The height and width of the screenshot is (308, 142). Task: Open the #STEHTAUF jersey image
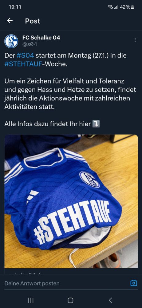[71, 201]
